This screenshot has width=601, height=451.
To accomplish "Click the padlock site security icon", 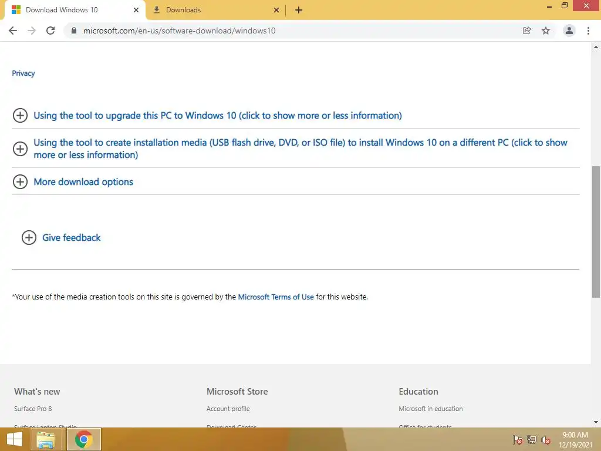I will click(74, 31).
